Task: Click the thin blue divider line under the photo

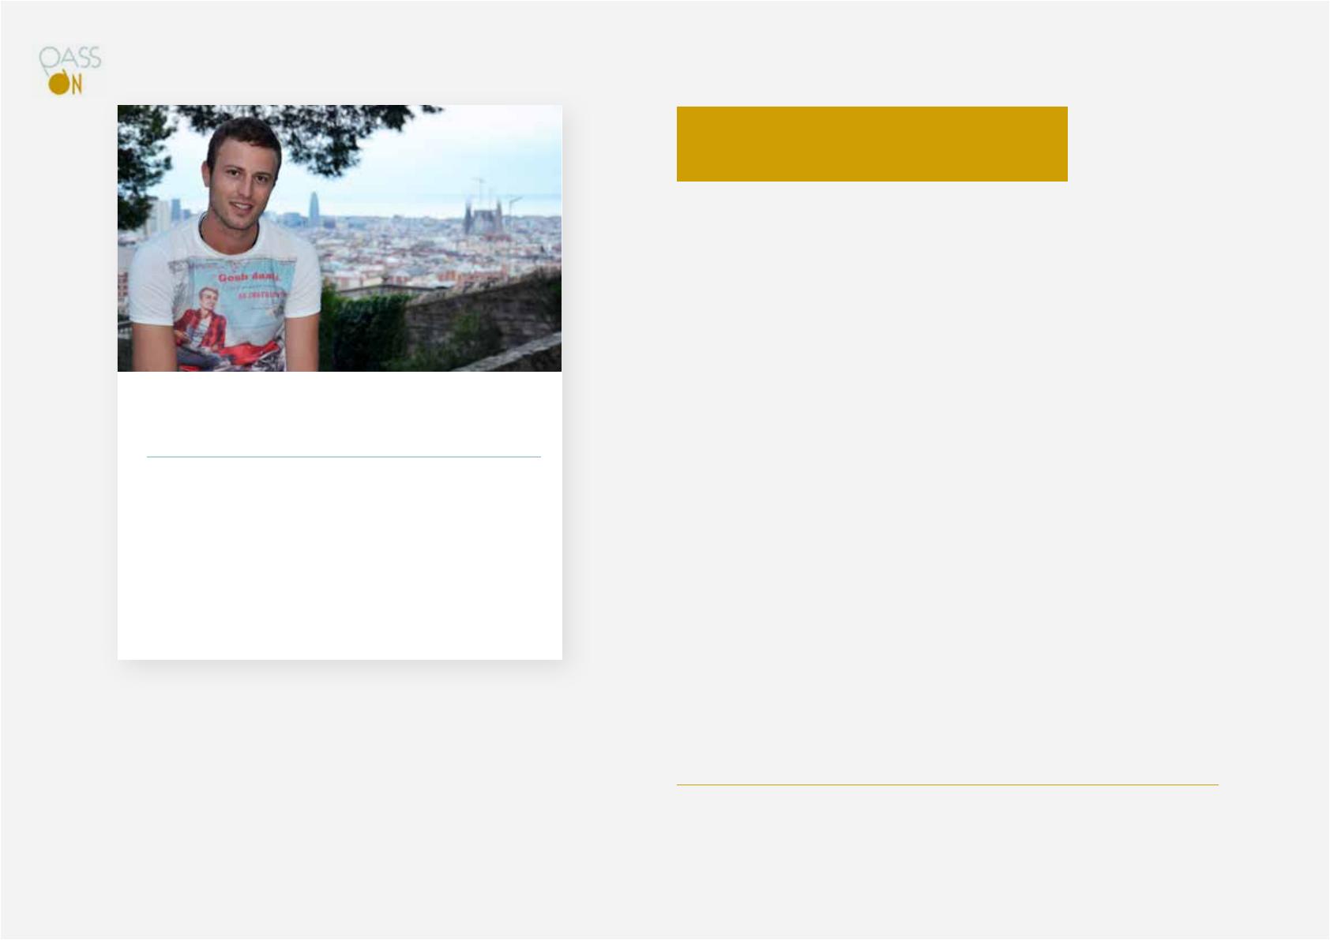Action: tap(344, 456)
